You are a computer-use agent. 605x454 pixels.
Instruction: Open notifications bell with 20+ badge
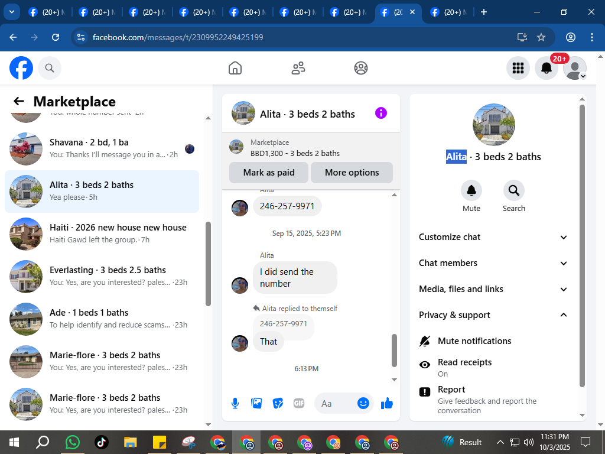[x=547, y=68]
